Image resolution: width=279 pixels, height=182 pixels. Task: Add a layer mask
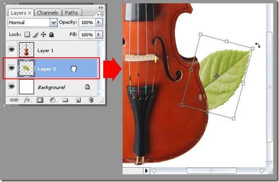[40, 100]
